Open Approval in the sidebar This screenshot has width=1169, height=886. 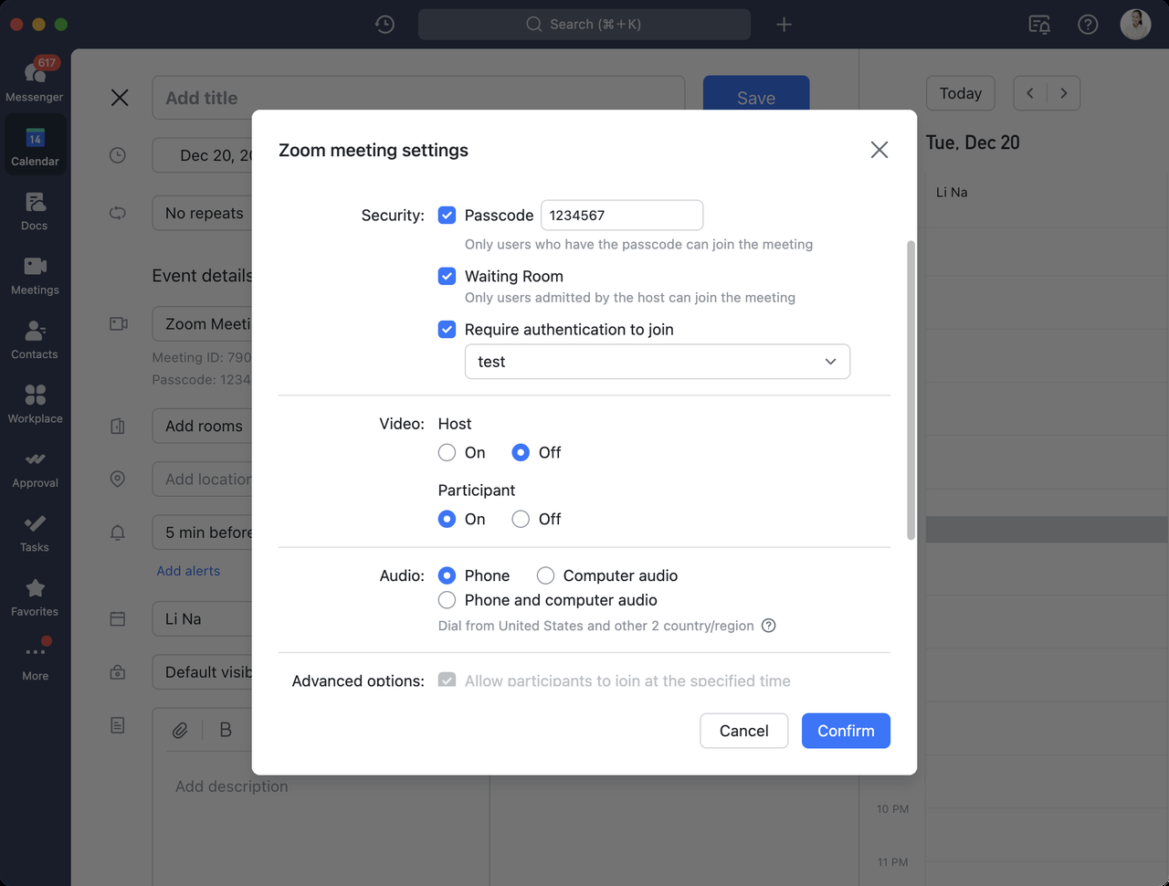(35, 468)
